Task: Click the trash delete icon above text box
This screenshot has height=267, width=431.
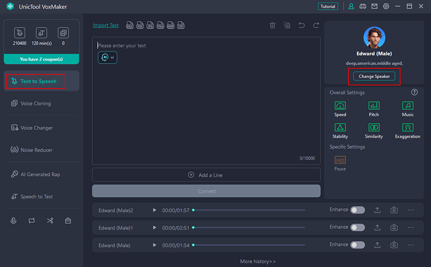Action: point(272,25)
